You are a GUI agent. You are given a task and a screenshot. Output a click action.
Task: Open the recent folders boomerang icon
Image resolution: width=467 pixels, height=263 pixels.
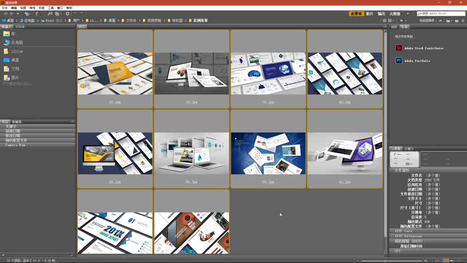coord(37,14)
